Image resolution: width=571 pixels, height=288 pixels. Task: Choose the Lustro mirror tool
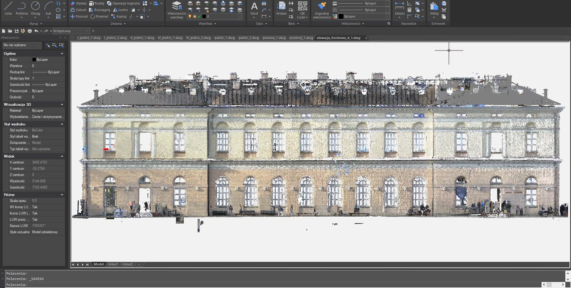pyautogui.click(x=120, y=9)
